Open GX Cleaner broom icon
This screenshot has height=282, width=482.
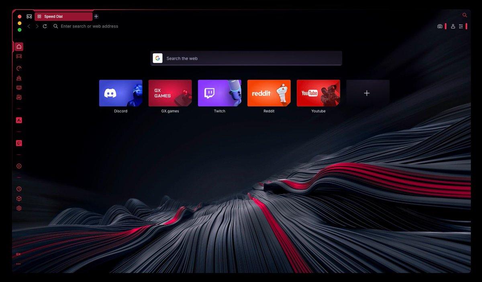coord(19,78)
